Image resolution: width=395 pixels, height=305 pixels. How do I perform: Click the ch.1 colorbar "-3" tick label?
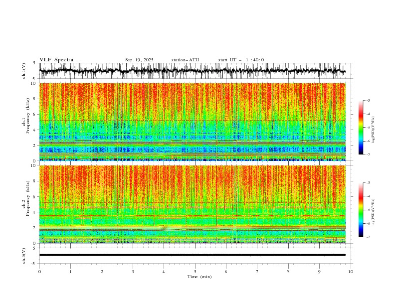[x=368, y=100]
